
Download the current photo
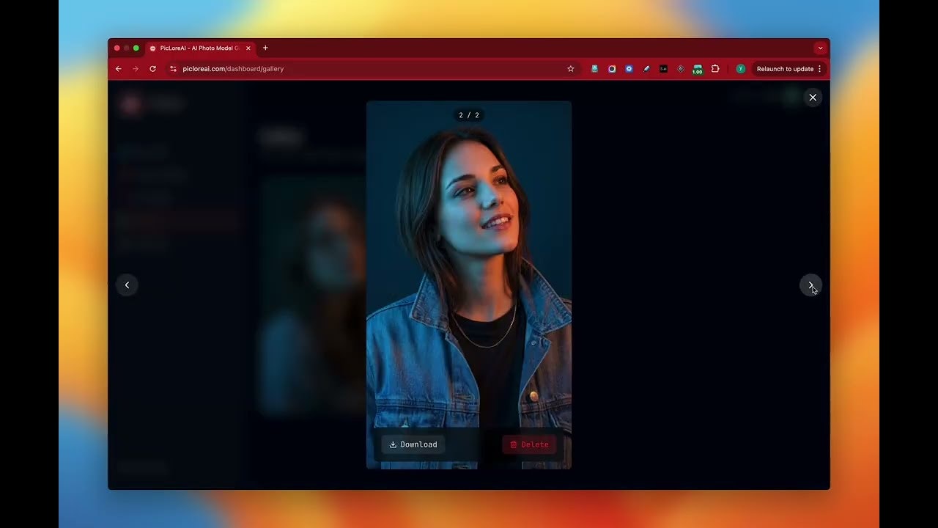point(413,444)
